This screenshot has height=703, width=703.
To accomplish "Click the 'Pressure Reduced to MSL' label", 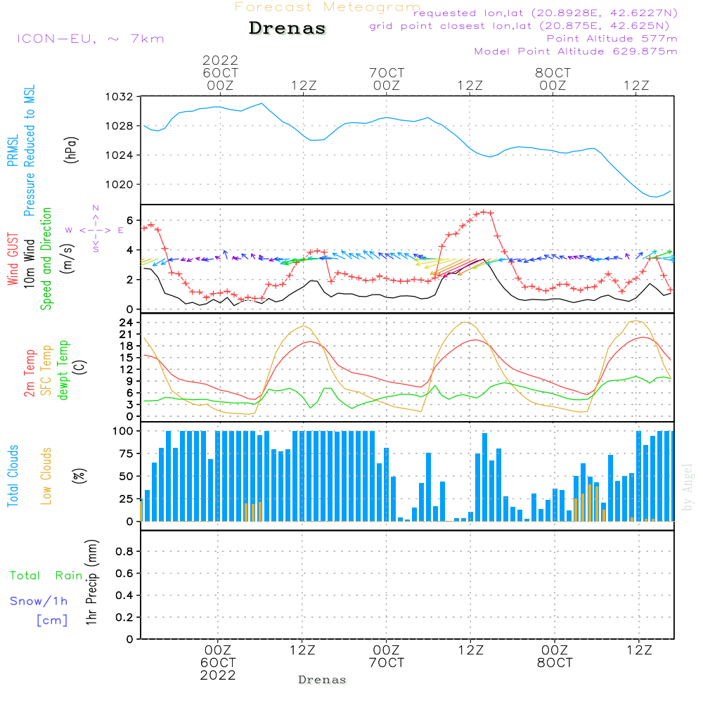I will pyautogui.click(x=29, y=150).
